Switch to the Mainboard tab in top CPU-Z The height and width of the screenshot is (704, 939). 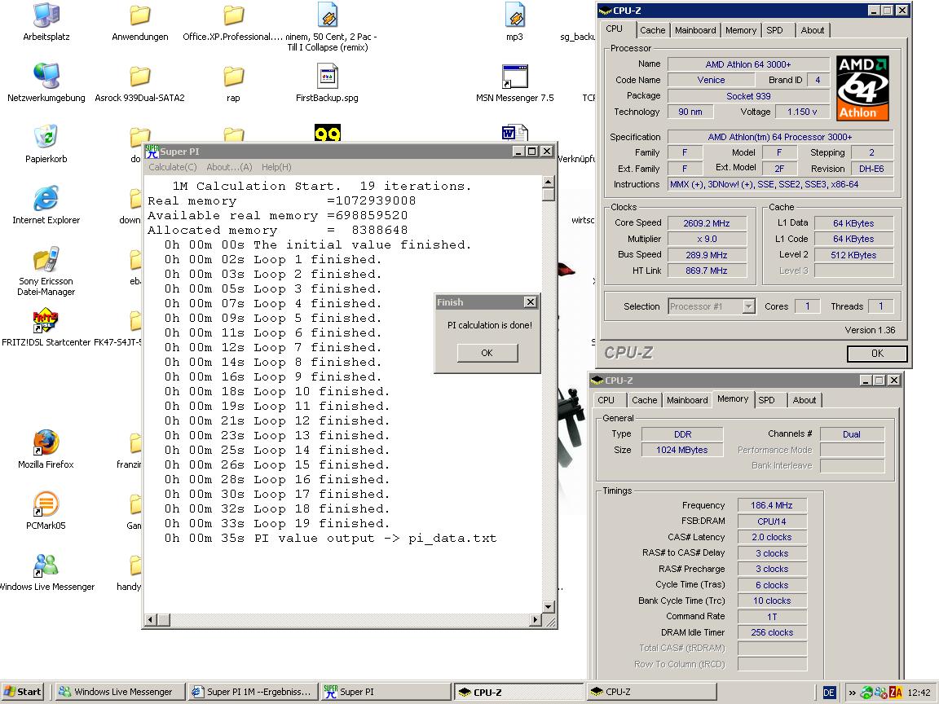coord(695,30)
